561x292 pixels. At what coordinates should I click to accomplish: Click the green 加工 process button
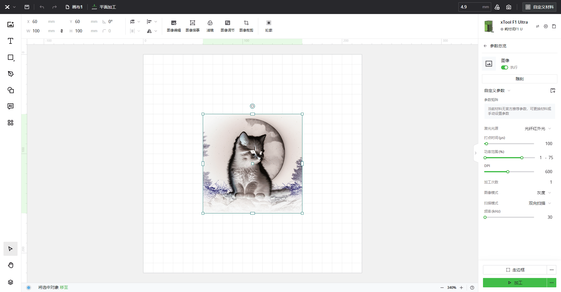(x=515, y=283)
